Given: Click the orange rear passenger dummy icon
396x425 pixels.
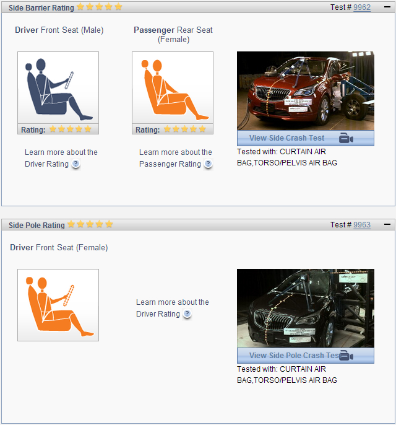Looking at the screenshot, I should point(172,88).
